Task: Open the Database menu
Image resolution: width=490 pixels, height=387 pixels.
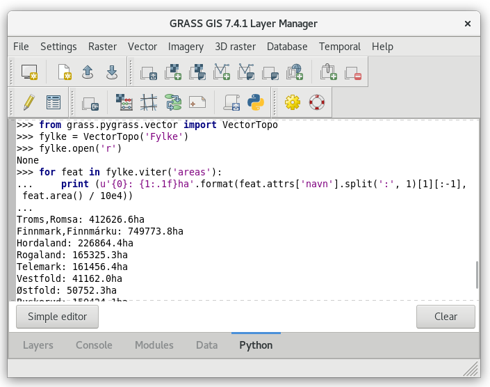Action: (287, 47)
